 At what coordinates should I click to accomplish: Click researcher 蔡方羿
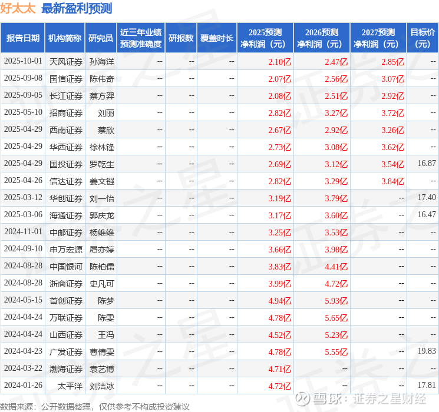(102, 96)
